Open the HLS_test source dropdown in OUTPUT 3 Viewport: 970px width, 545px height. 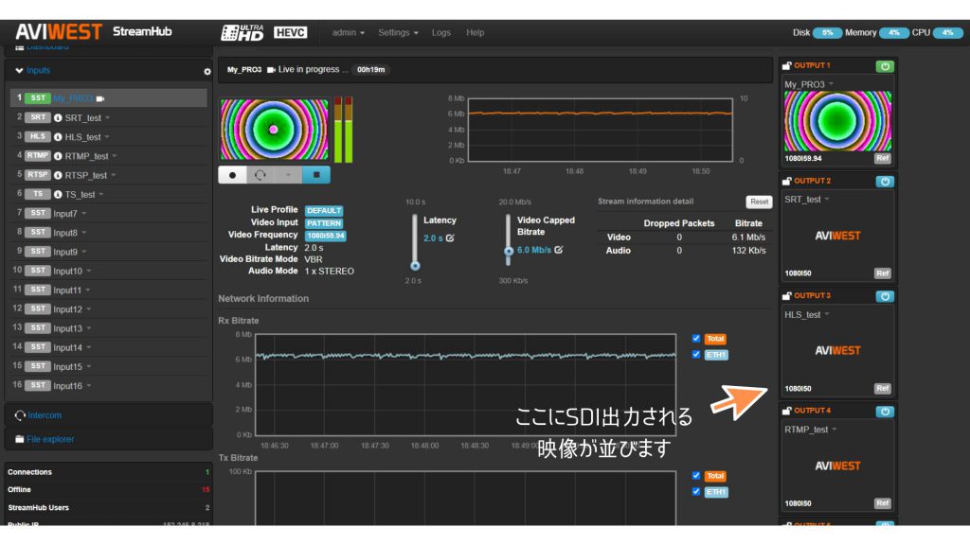click(x=827, y=314)
